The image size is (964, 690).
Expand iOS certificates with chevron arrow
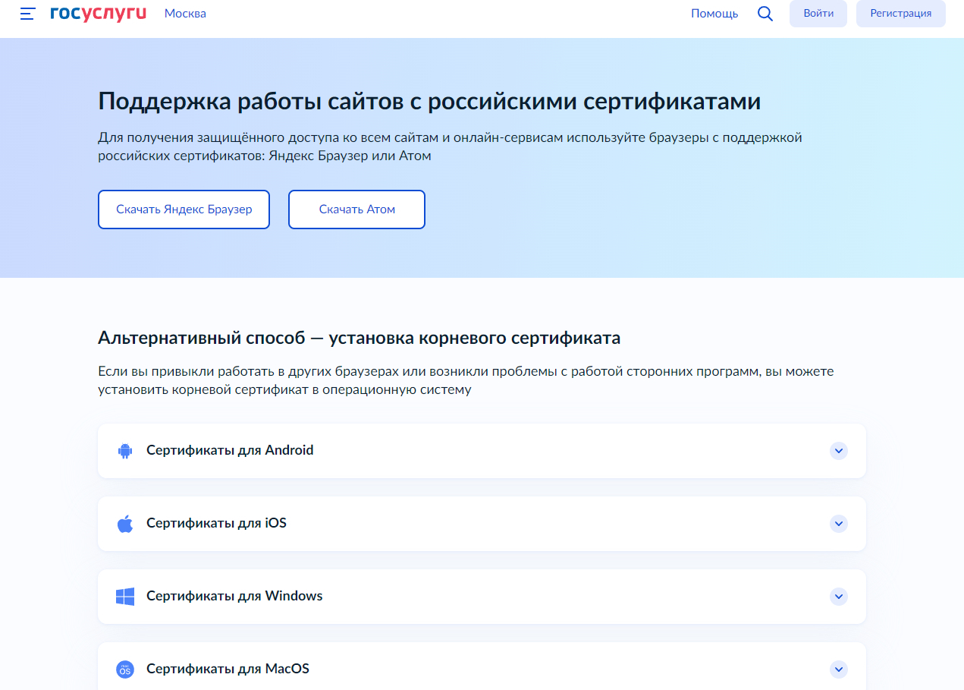(838, 524)
